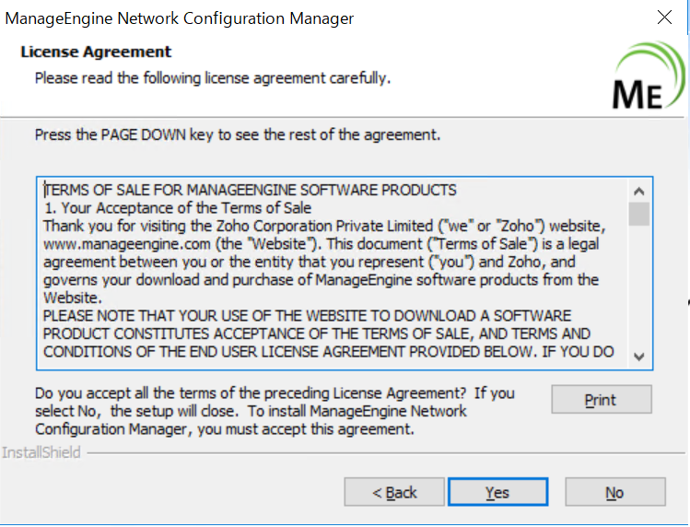This screenshot has width=690, height=527.
Task: Click the license text scrollbar thumb
Action: (639, 214)
